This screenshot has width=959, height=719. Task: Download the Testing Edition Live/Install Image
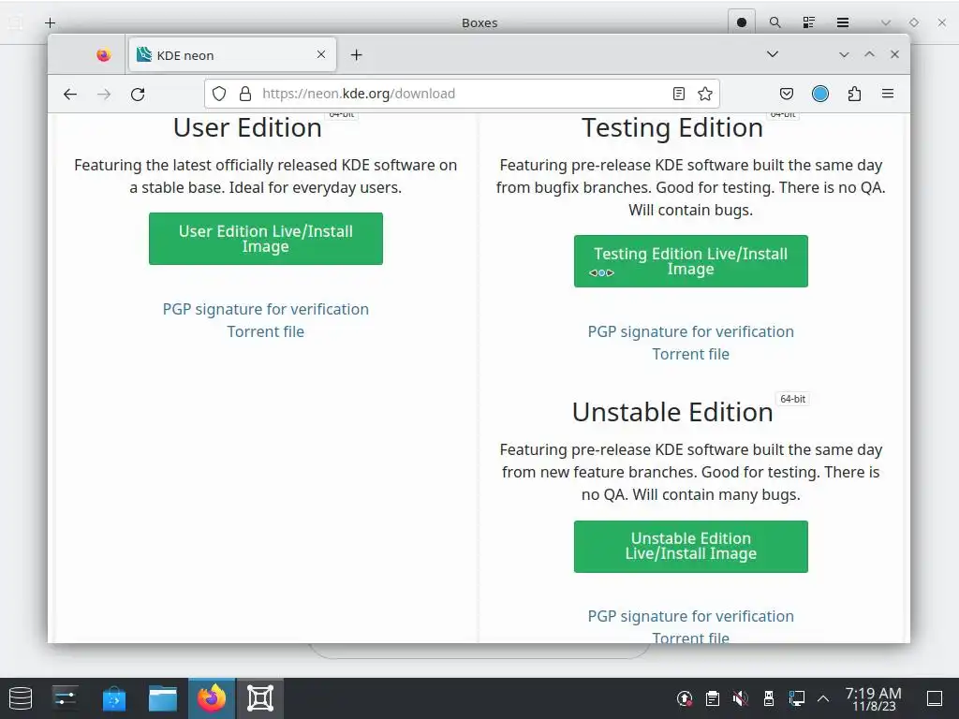pos(690,261)
